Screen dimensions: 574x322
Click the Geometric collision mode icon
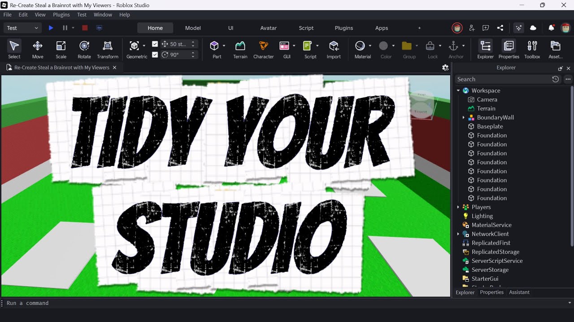click(x=134, y=46)
